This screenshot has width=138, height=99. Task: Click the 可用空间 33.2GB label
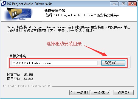coord(20,79)
